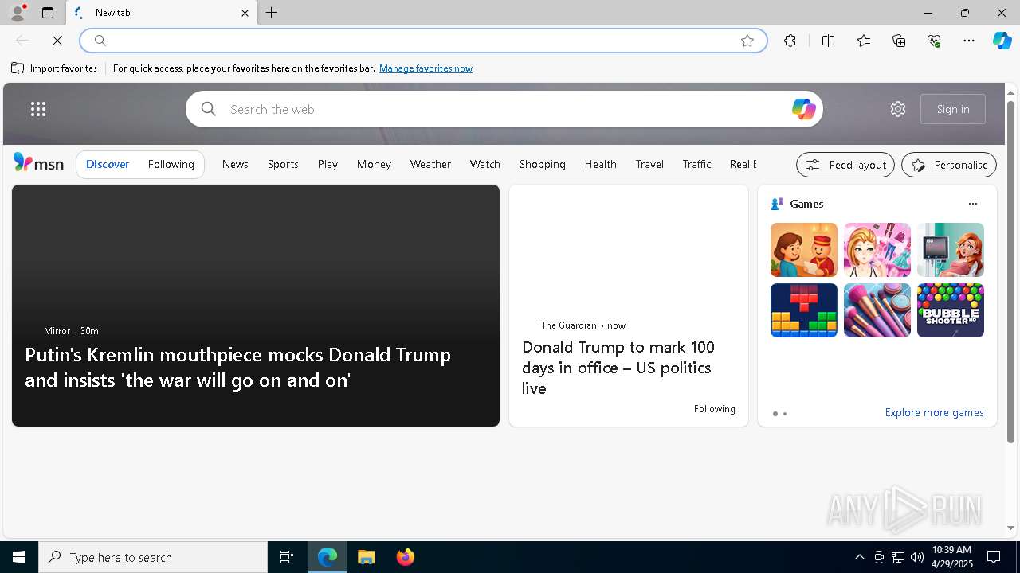Open the Health category
This screenshot has width=1020, height=573.
pos(601,164)
